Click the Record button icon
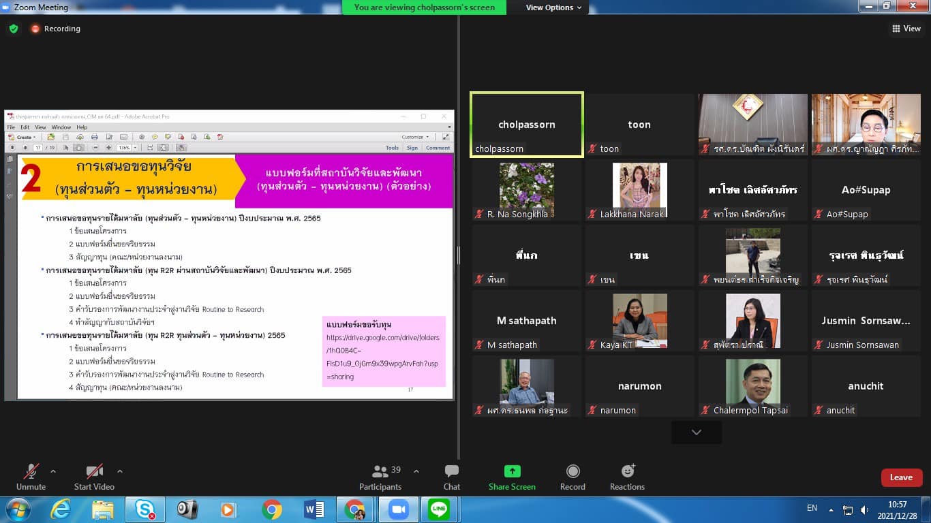 coord(573,471)
